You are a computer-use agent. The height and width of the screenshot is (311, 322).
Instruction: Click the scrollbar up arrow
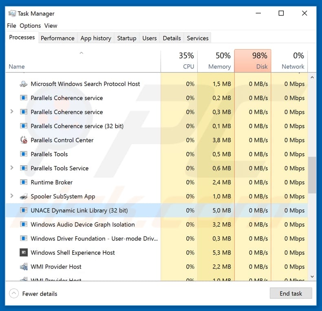312,77
